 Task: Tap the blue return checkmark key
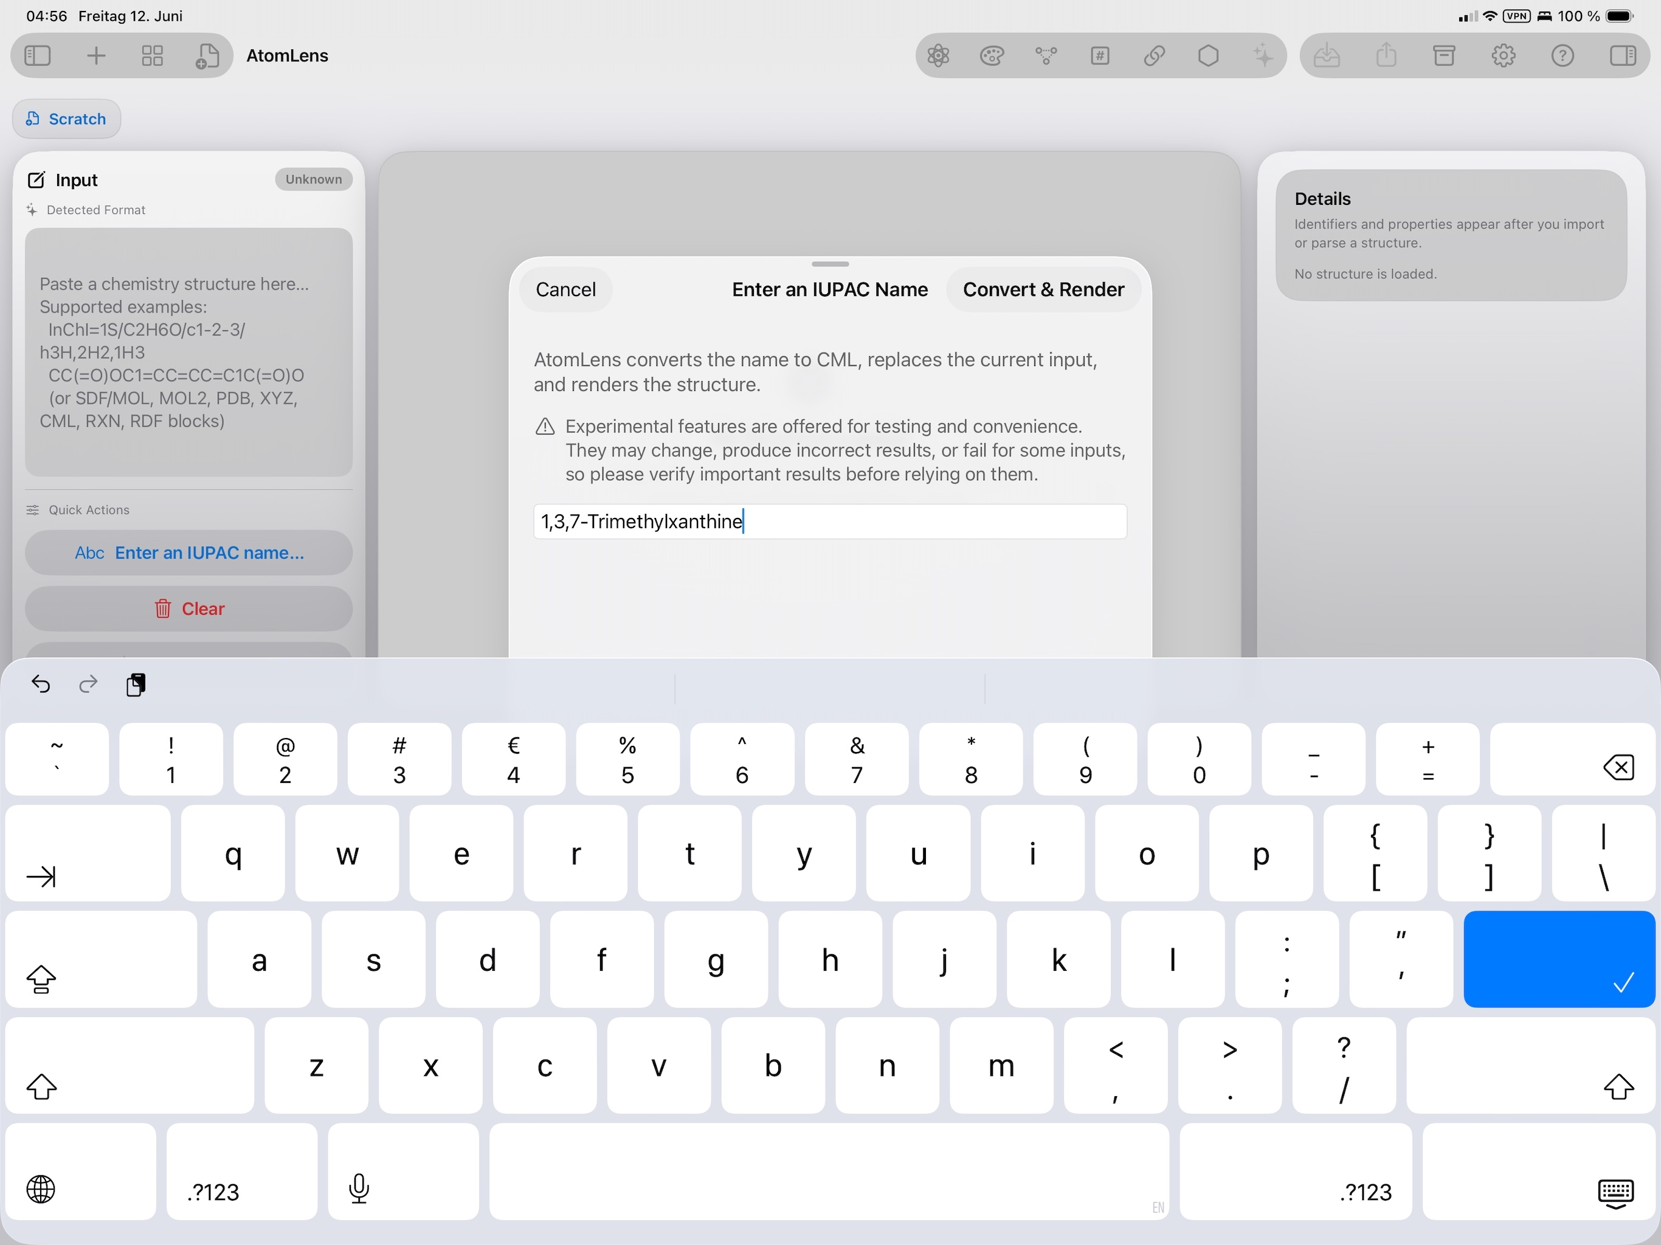pos(1559,959)
